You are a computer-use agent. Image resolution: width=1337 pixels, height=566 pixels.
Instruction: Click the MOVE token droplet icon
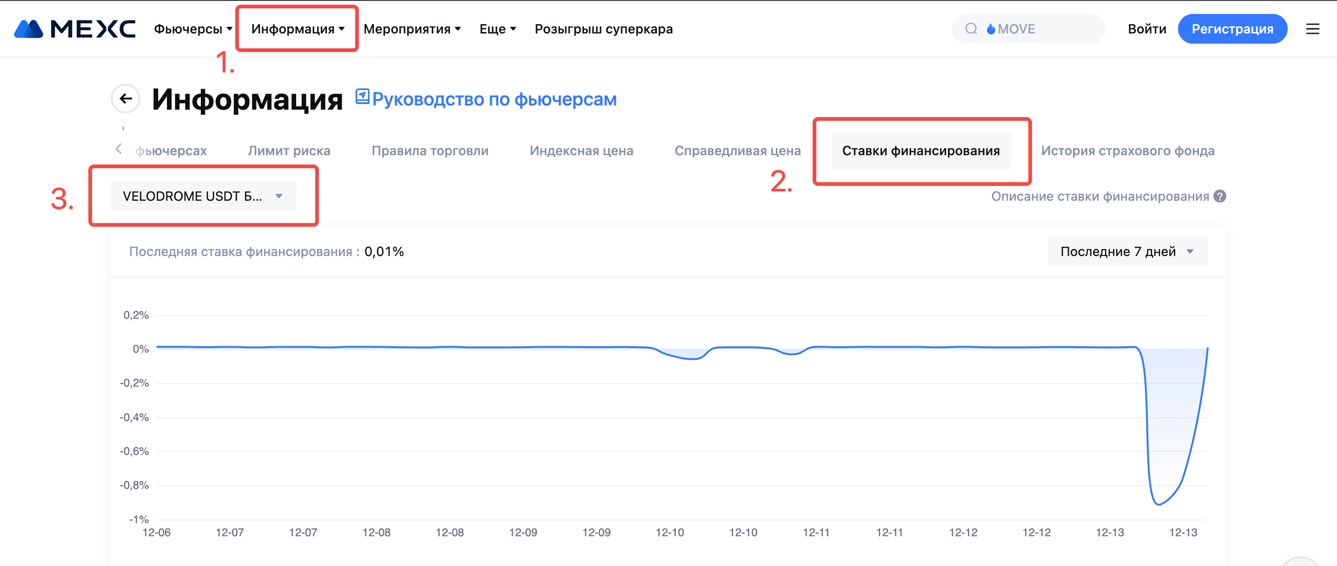click(991, 29)
